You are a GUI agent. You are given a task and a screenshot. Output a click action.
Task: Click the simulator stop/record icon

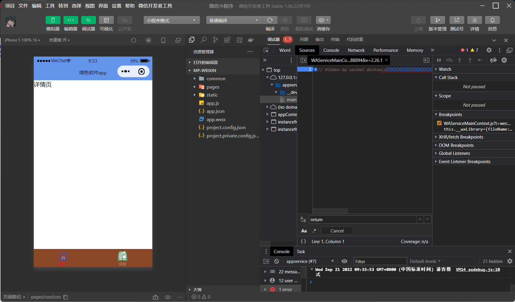pos(148,40)
